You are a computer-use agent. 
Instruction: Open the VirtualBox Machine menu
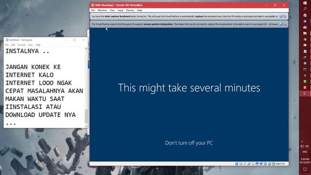tap(102, 10)
